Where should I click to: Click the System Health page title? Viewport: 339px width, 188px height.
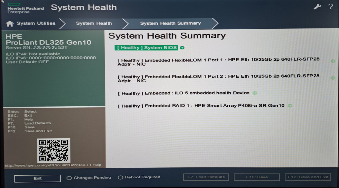click(84, 8)
